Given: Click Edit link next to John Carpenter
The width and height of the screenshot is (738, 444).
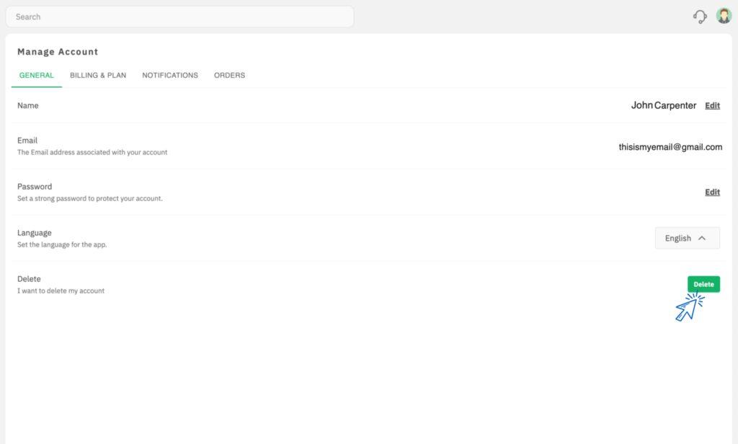Looking at the screenshot, I should coord(712,105).
